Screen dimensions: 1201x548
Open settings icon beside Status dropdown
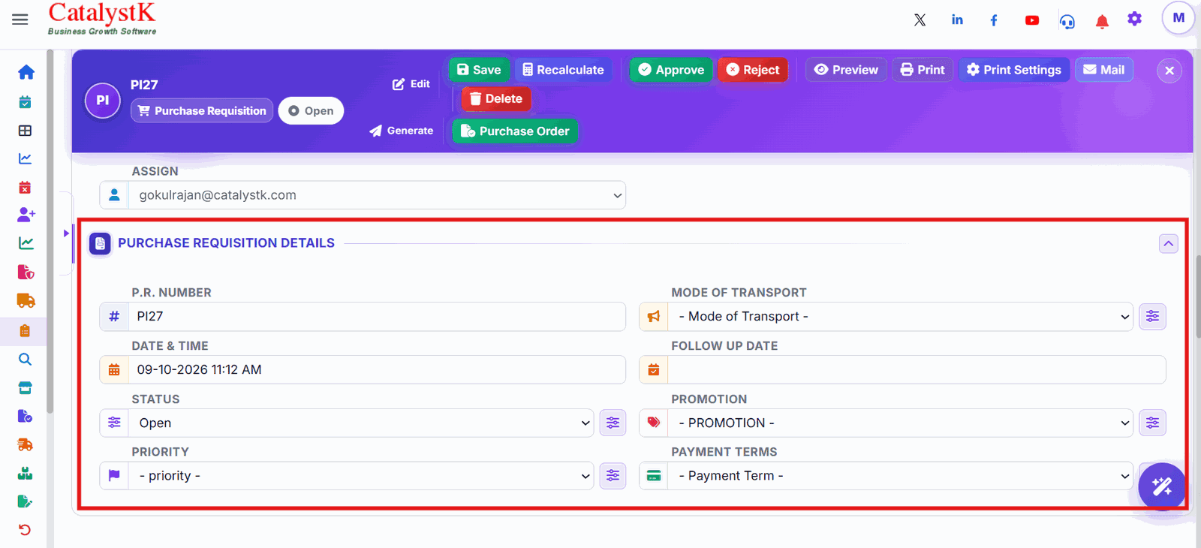[x=613, y=423]
